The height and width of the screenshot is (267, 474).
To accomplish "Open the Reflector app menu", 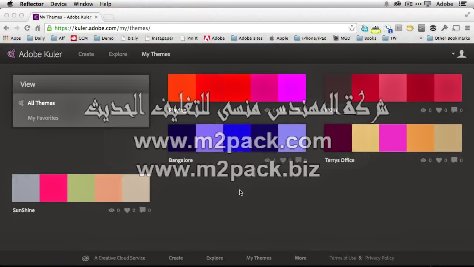I will [x=31, y=4].
